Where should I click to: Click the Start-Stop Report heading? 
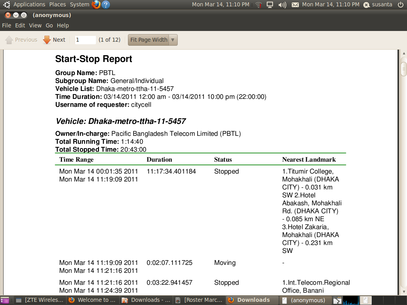pyautogui.click(x=94, y=59)
